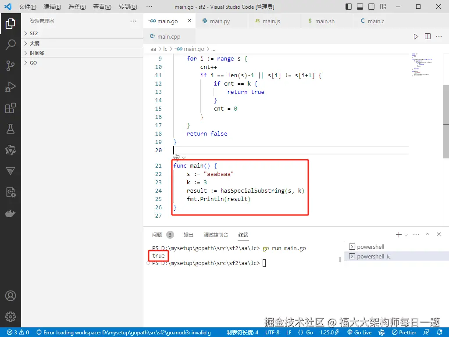This screenshot has width=449, height=337.
Task: Expand the 大纲 outline section
Action: (82, 43)
